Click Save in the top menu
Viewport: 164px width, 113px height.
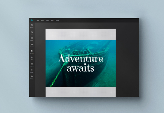38,20
